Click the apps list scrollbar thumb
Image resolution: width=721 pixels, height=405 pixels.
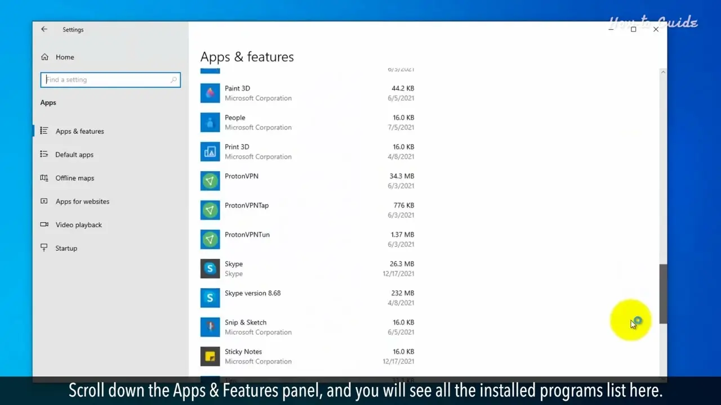coord(663,294)
